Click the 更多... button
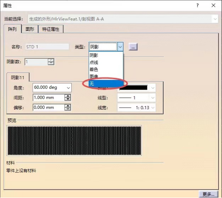This screenshot has width=222, height=198. click(208, 194)
